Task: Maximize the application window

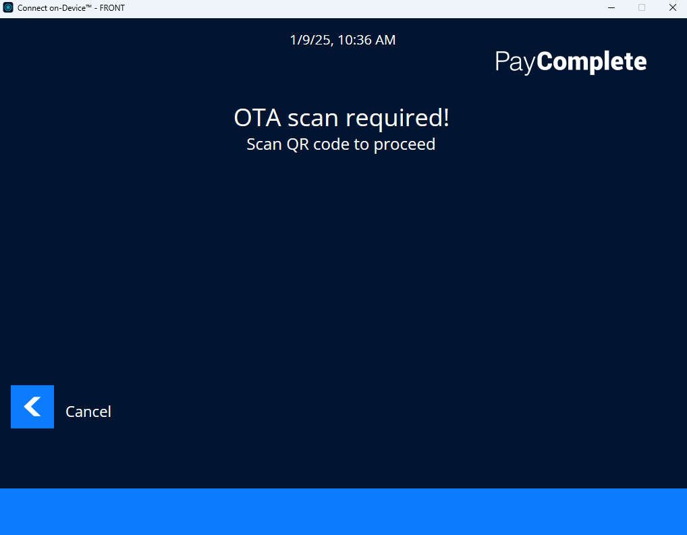Action: (x=642, y=7)
